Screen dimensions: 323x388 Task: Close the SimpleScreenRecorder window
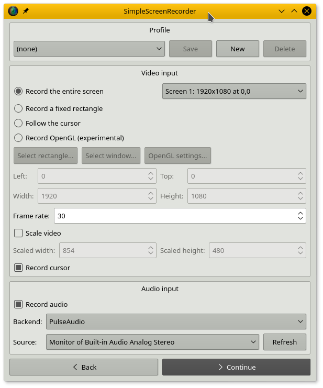tap(307, 11)
